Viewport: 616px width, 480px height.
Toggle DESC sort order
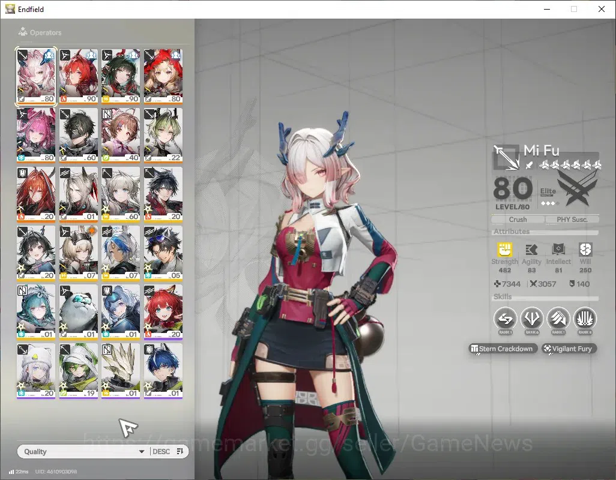(168, 452)
